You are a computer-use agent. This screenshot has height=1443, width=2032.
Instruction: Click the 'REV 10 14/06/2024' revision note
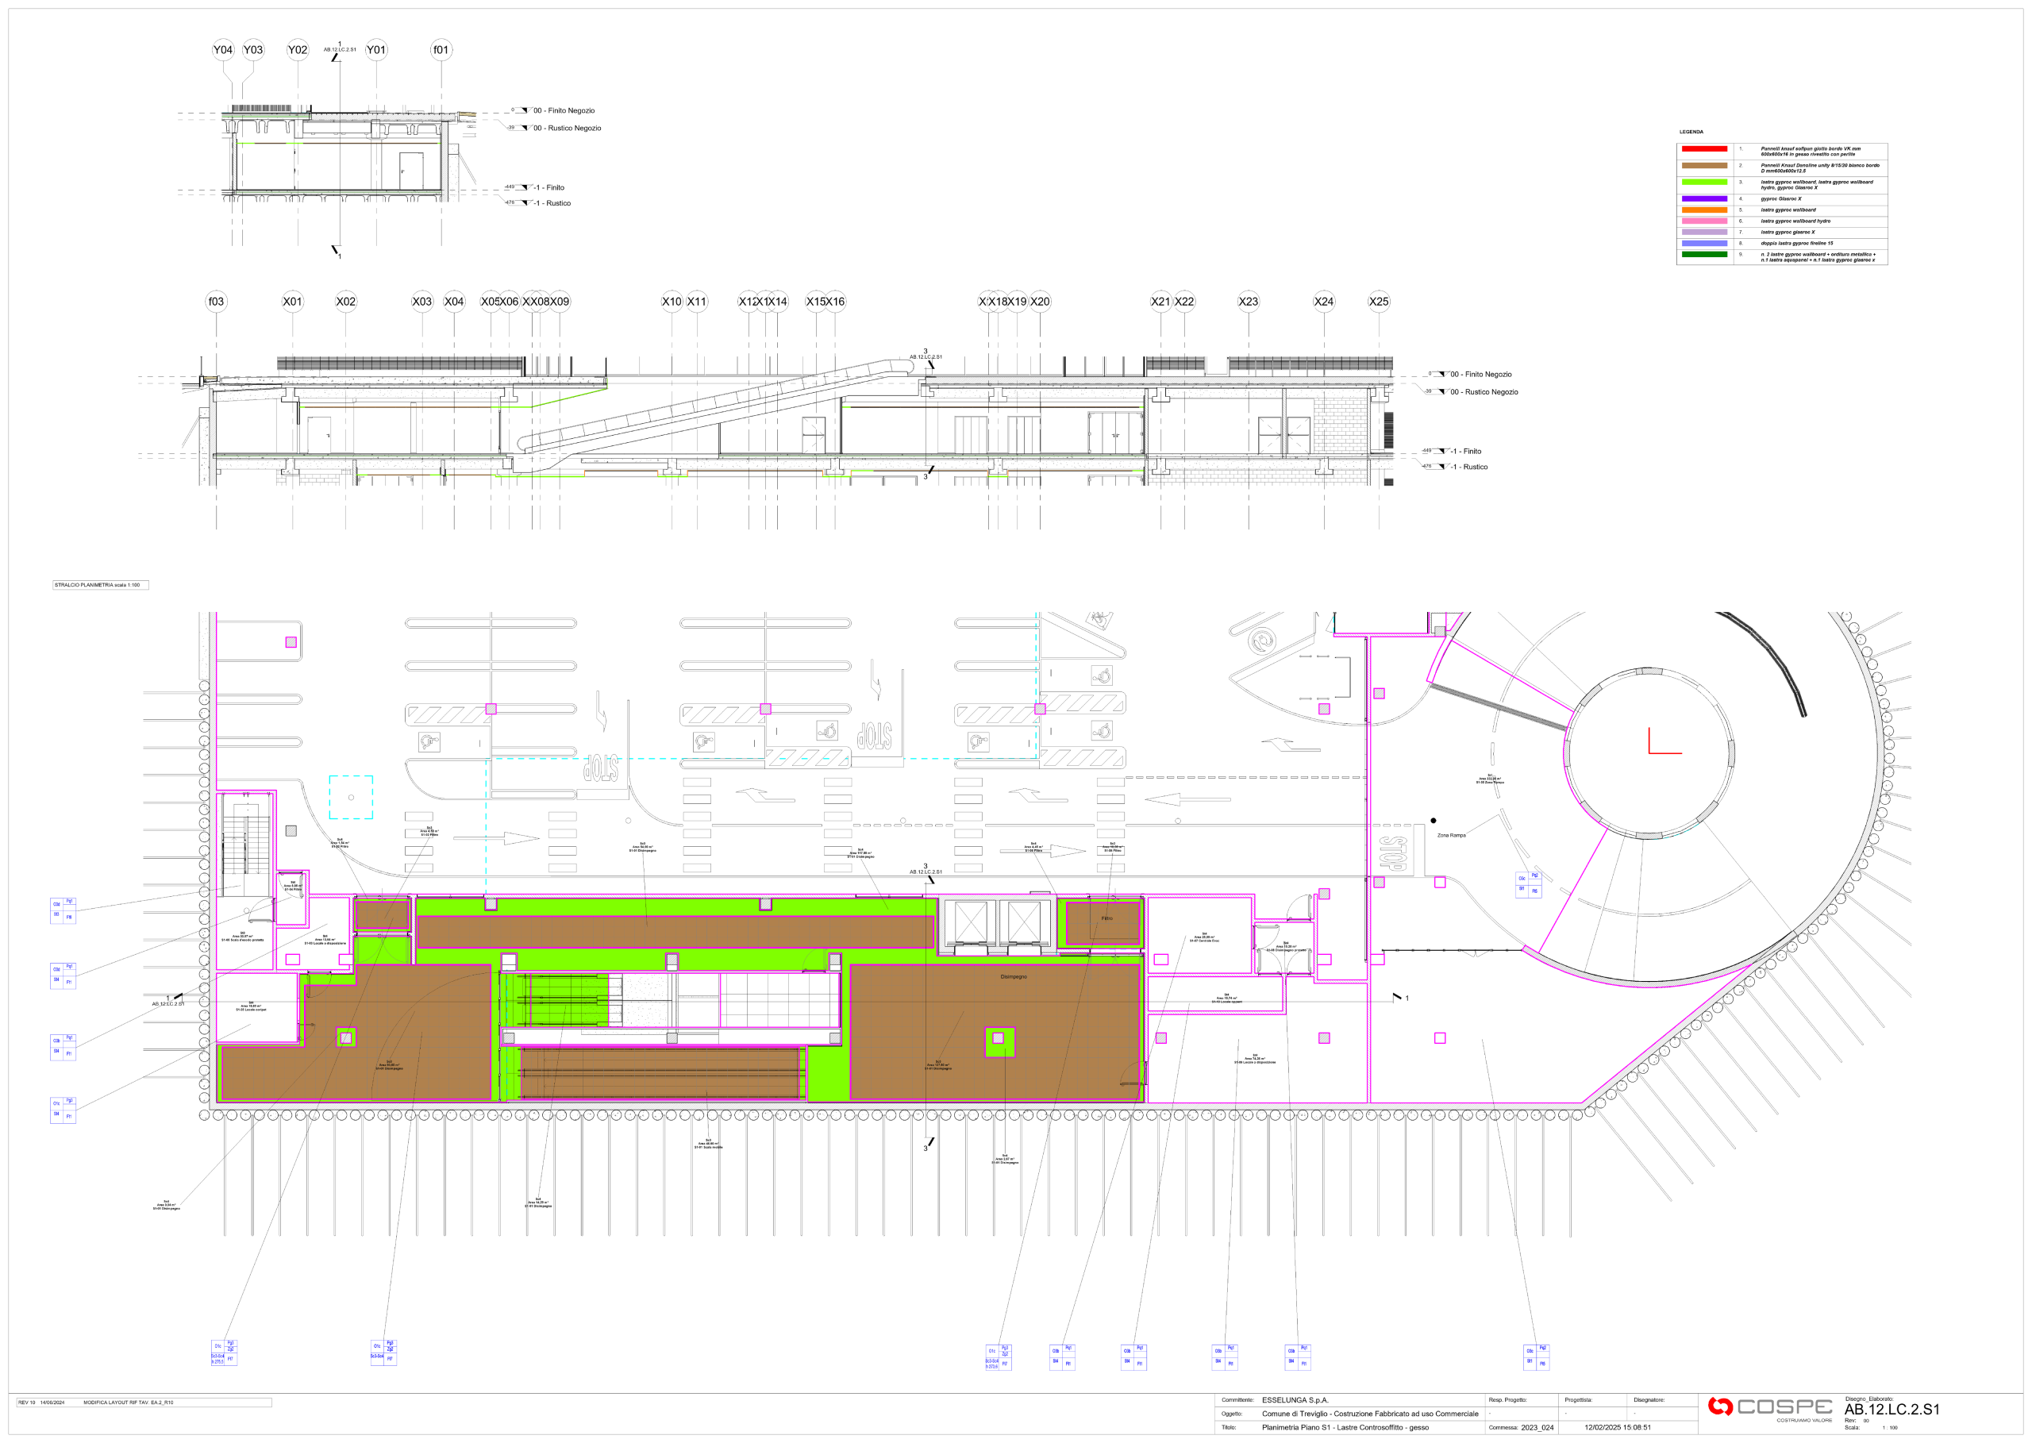[x=42, y=1403]
